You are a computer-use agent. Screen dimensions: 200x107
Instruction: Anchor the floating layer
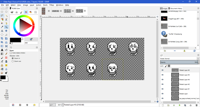[x=191, y=105]
